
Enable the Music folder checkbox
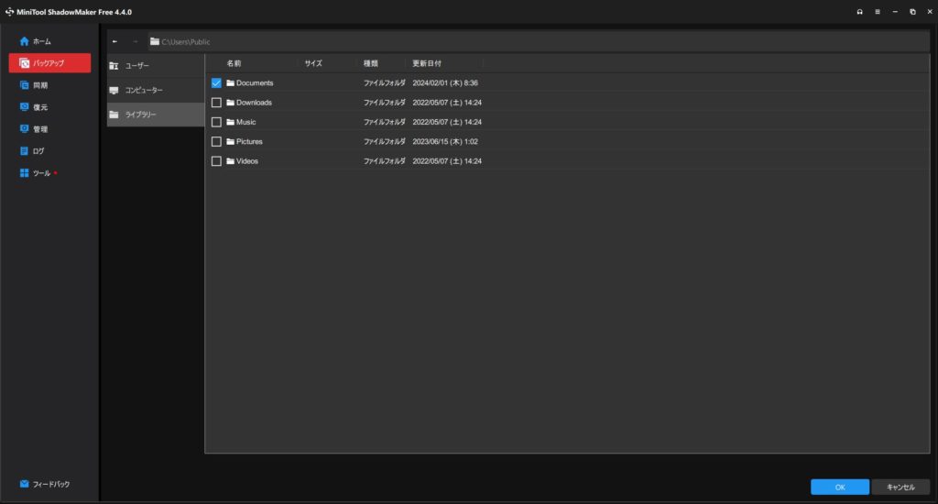click(x=216, y=122)
